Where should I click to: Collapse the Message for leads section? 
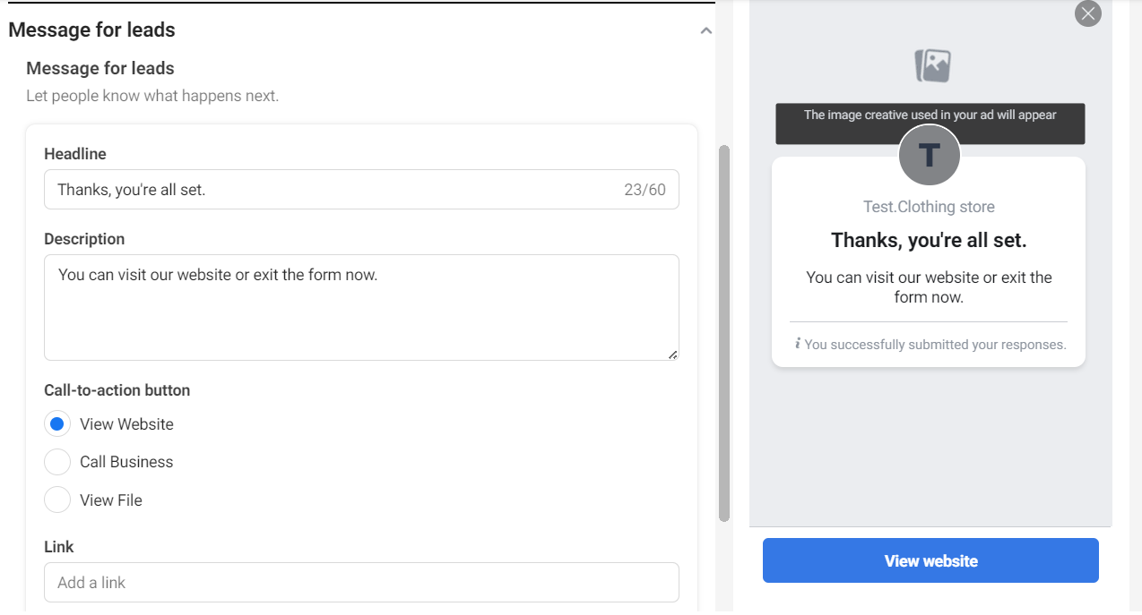[x=705, y=30]
